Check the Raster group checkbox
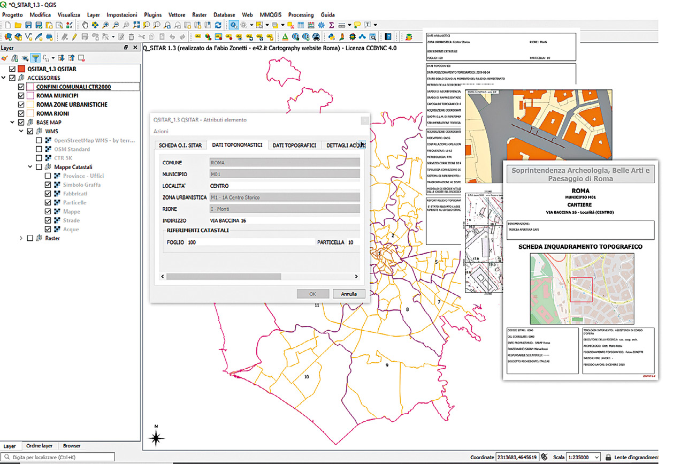Viewport: 696px width, 464px height. coord(30,238)
